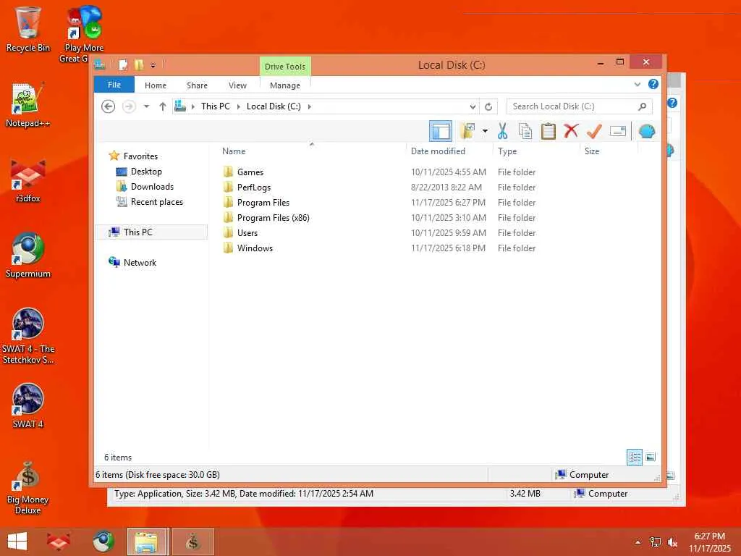Click Supermium in the taskbar
Image resolution: width=741 pixels, height=556 pixels.
click(103, 542)
